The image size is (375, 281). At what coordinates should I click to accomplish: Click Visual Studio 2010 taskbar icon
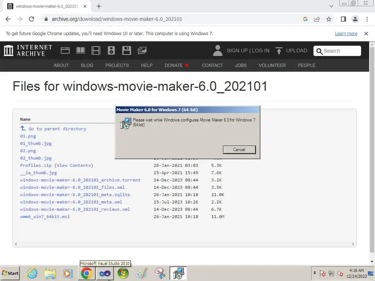[x=105, y=273]
